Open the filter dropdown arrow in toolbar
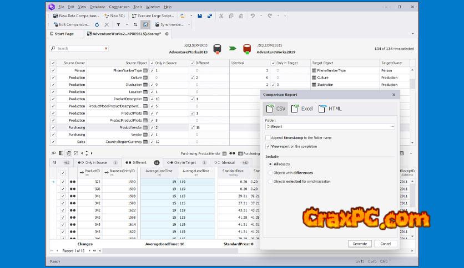Screen dimensions: 464x268 [127, 25]
